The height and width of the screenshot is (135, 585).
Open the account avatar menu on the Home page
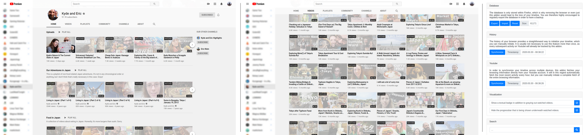229,4
